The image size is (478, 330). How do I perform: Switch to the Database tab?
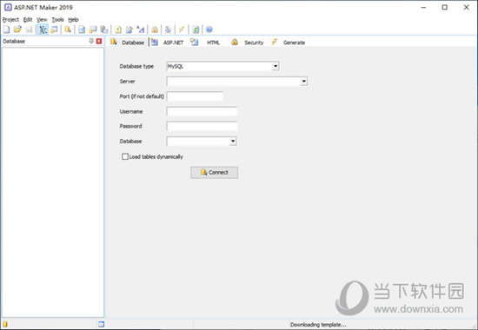128,43
